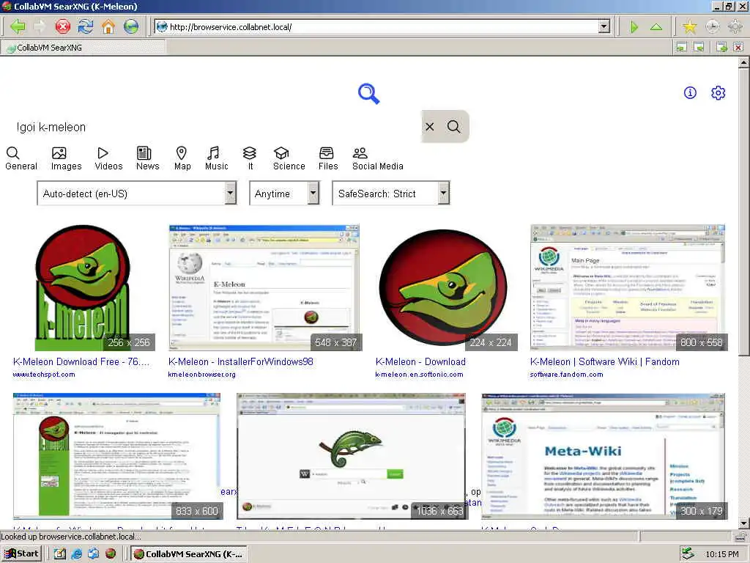Switch to Map category
Screen dimensions: 750x563
point(182,159)
